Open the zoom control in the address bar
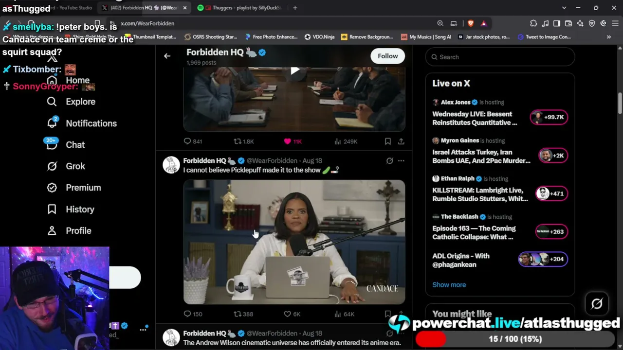 tap(440, 23)
